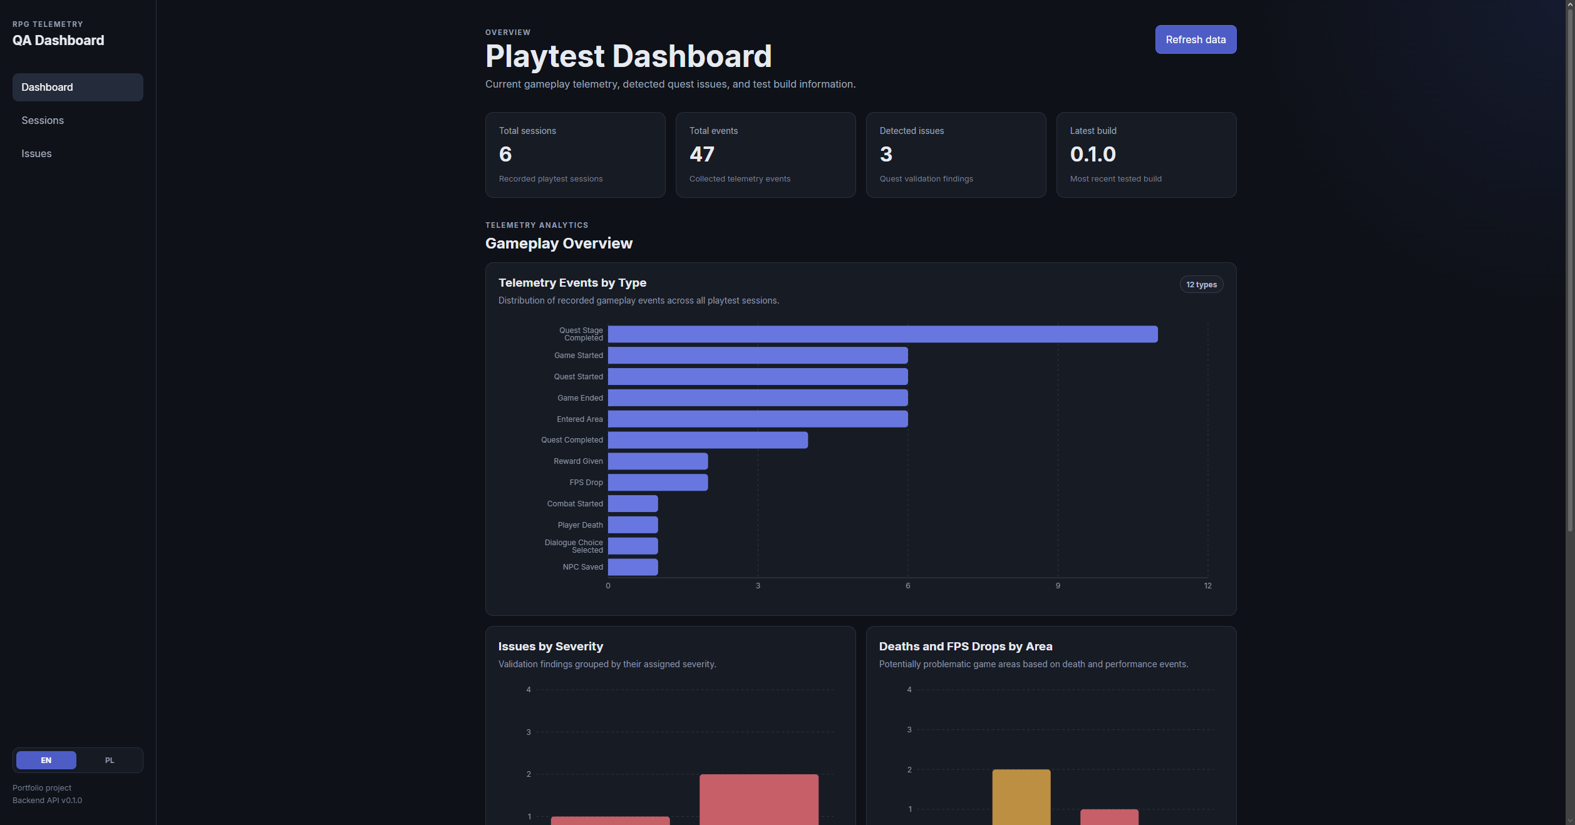Click the Refresh data button

(x=1195, y=39)
